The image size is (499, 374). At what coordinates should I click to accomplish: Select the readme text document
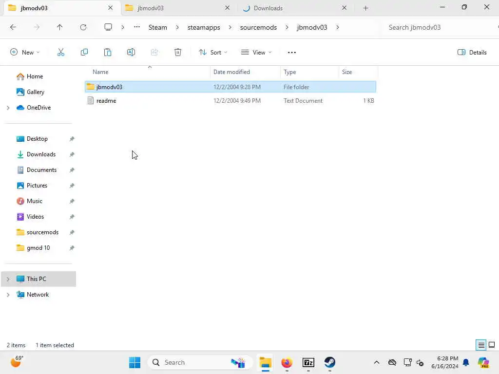click(230, 101)
